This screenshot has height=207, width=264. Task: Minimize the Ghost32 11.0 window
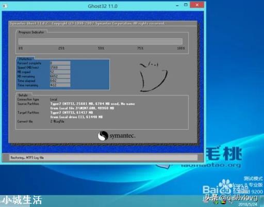pos(177,6)
